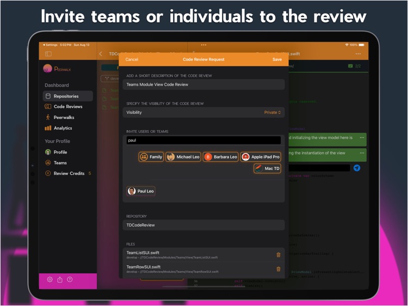Viewport: 408px width, 306px height.
Task: Click the TeamListSUI.swift file row
Action: [203, 255]
